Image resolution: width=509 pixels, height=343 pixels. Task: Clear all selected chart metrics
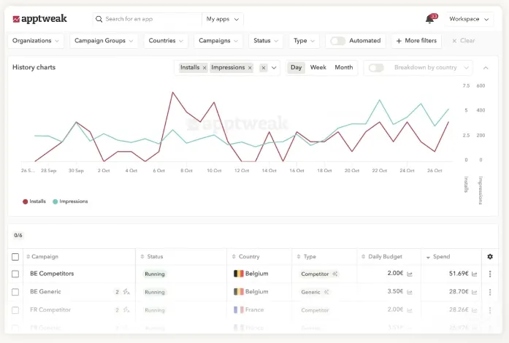pos(264,68)
